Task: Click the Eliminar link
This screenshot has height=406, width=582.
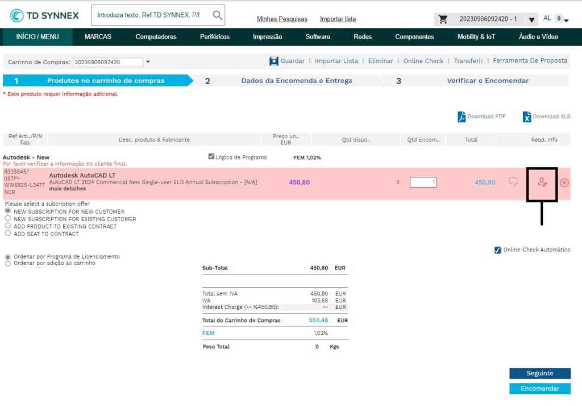Action: pyautogui.click(x=380, y=61)
